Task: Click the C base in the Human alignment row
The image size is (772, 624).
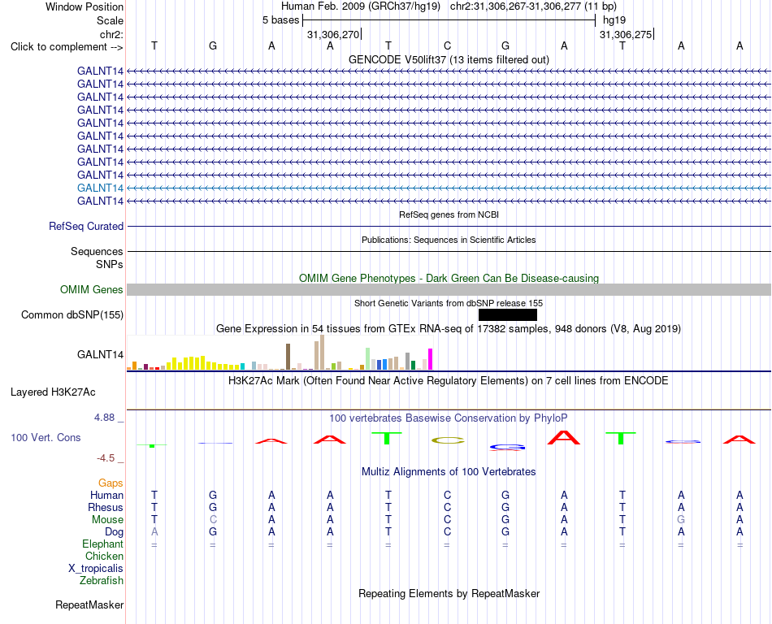Action: point(447,495)
